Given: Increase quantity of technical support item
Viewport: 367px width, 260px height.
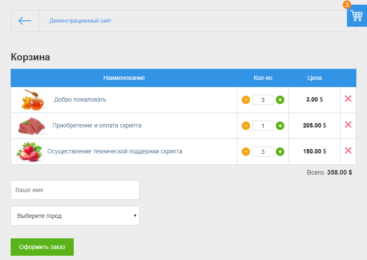Looking at the screenshot, I should click(280, 152).
